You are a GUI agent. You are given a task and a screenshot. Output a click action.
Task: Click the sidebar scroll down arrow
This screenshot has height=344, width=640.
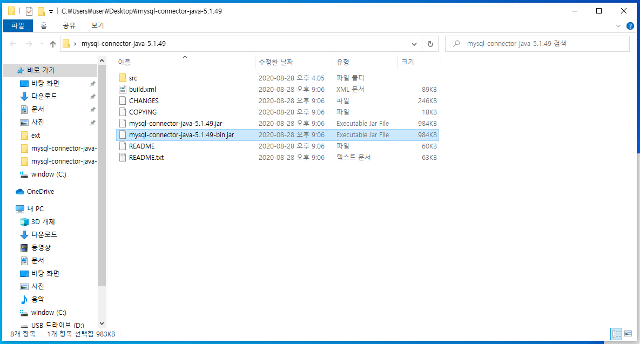pos(102,323)
